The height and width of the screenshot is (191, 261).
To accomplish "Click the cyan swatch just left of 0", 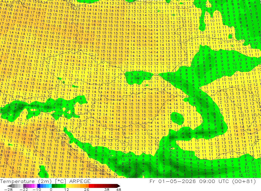I will point(50,186).
